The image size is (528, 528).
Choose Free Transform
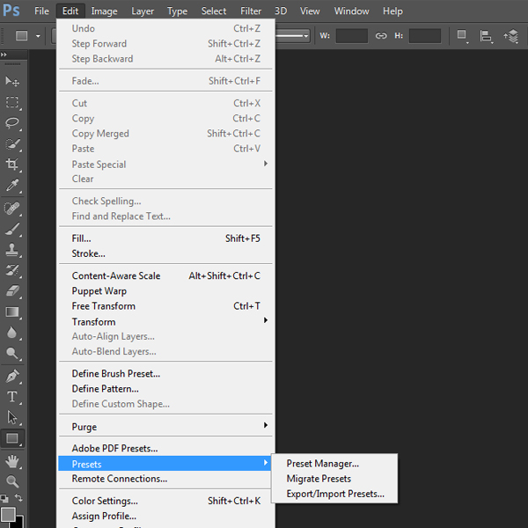pos(165,306)
